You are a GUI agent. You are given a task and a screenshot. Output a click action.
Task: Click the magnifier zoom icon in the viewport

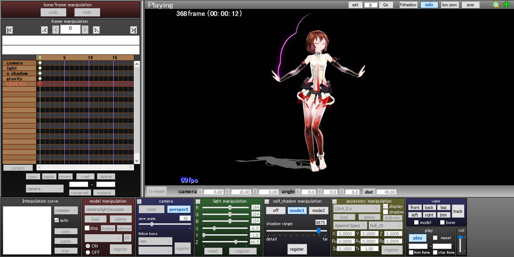(496, 5)
